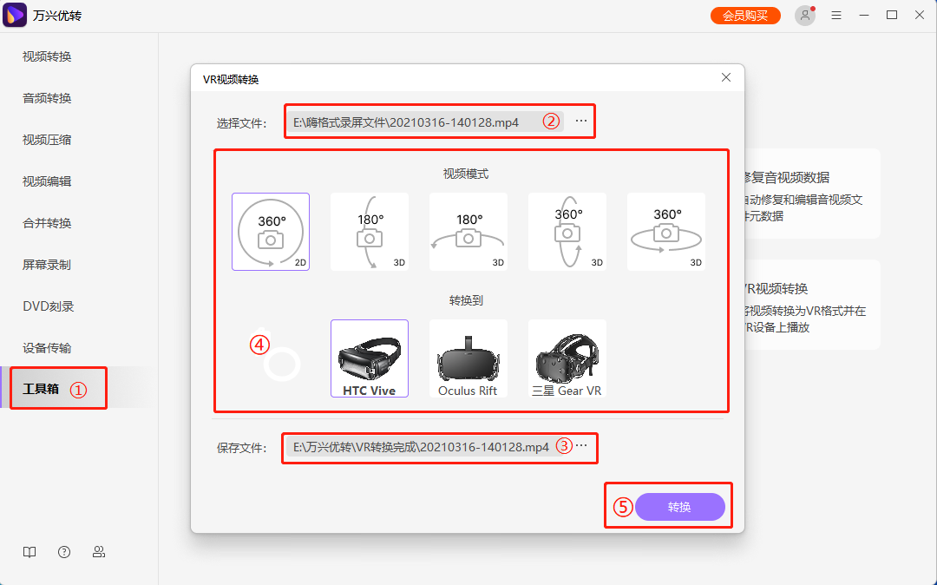937x585 pixels.
Task: Choose the last 360° 3D horizontal mode
Action: 665,231
